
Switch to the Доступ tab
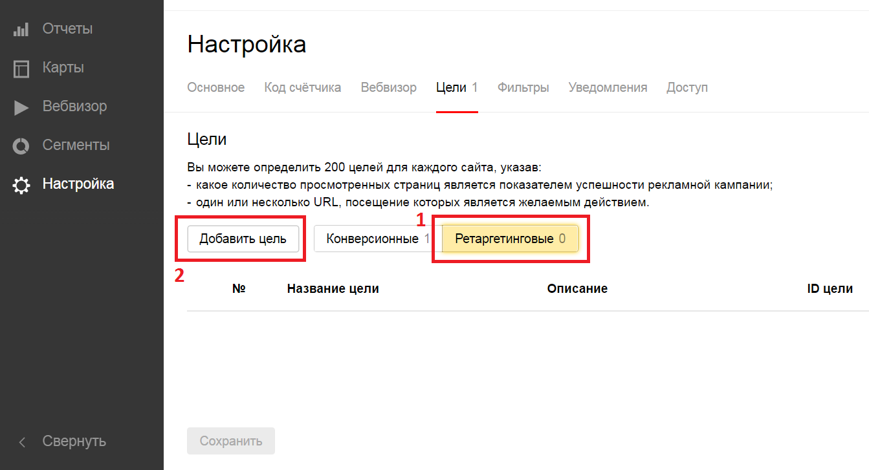click(x=687, y=87)
